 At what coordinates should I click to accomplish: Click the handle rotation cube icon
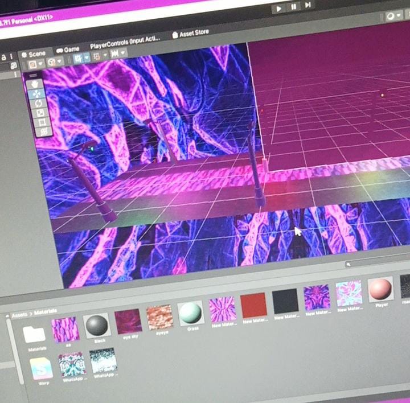click(x=51, y=62)
